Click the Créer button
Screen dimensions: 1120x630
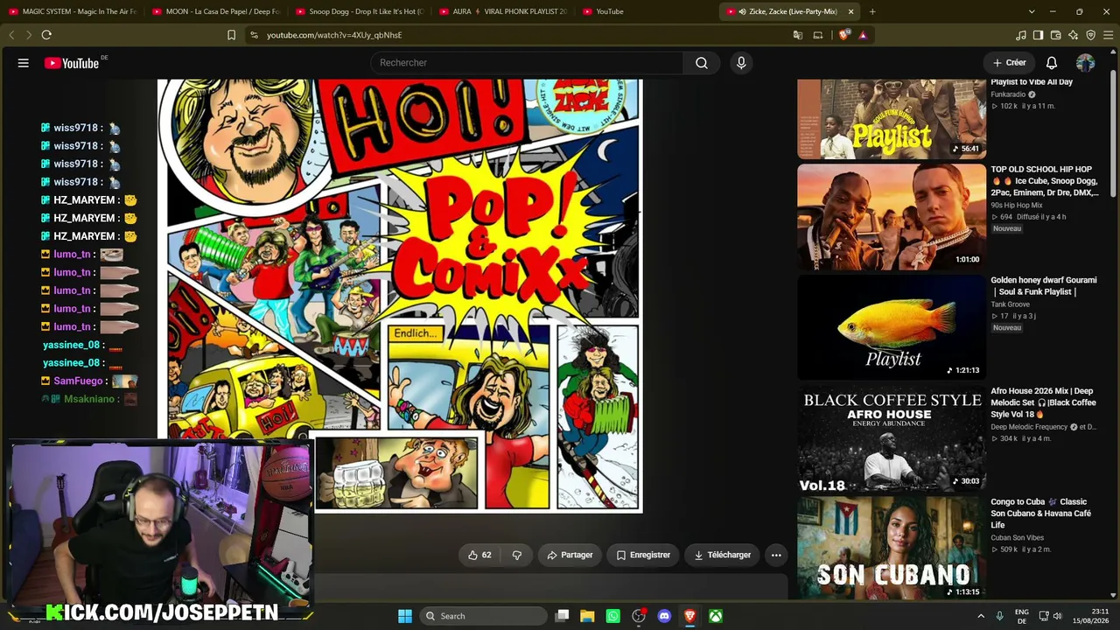click(x=1010, y=63)
